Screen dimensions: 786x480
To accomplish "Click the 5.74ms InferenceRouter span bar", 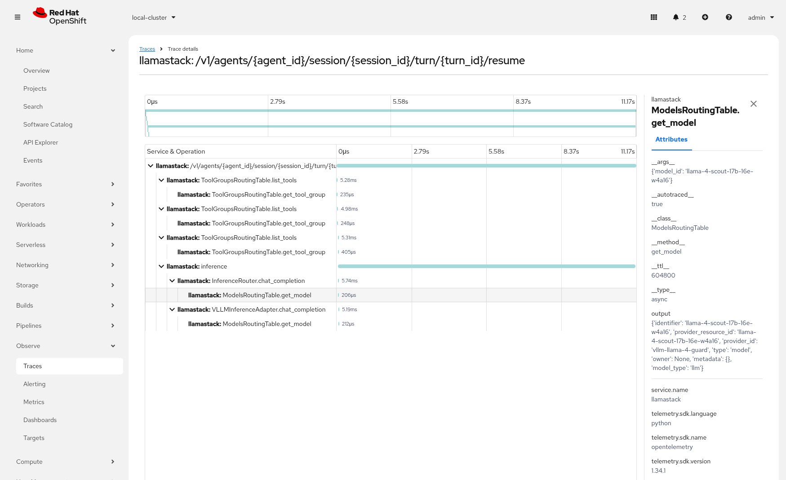I will (x=338, y=281).
